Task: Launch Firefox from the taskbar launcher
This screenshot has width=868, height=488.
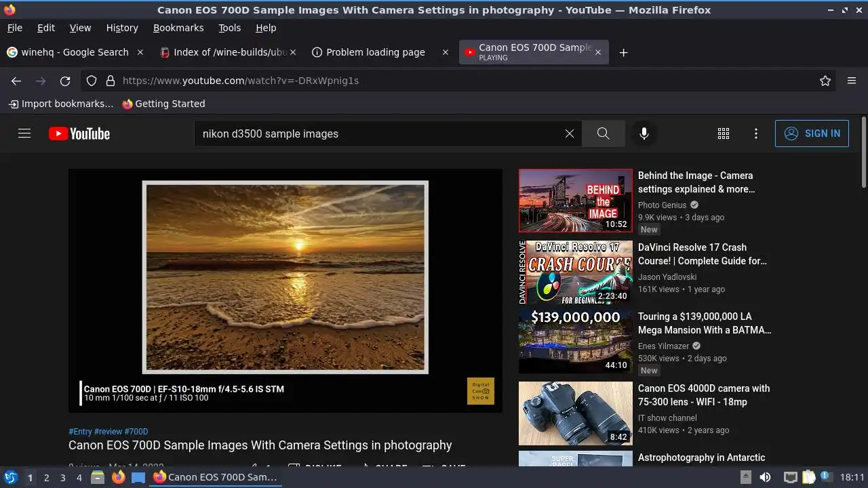Action: click(x=118, y=477)
